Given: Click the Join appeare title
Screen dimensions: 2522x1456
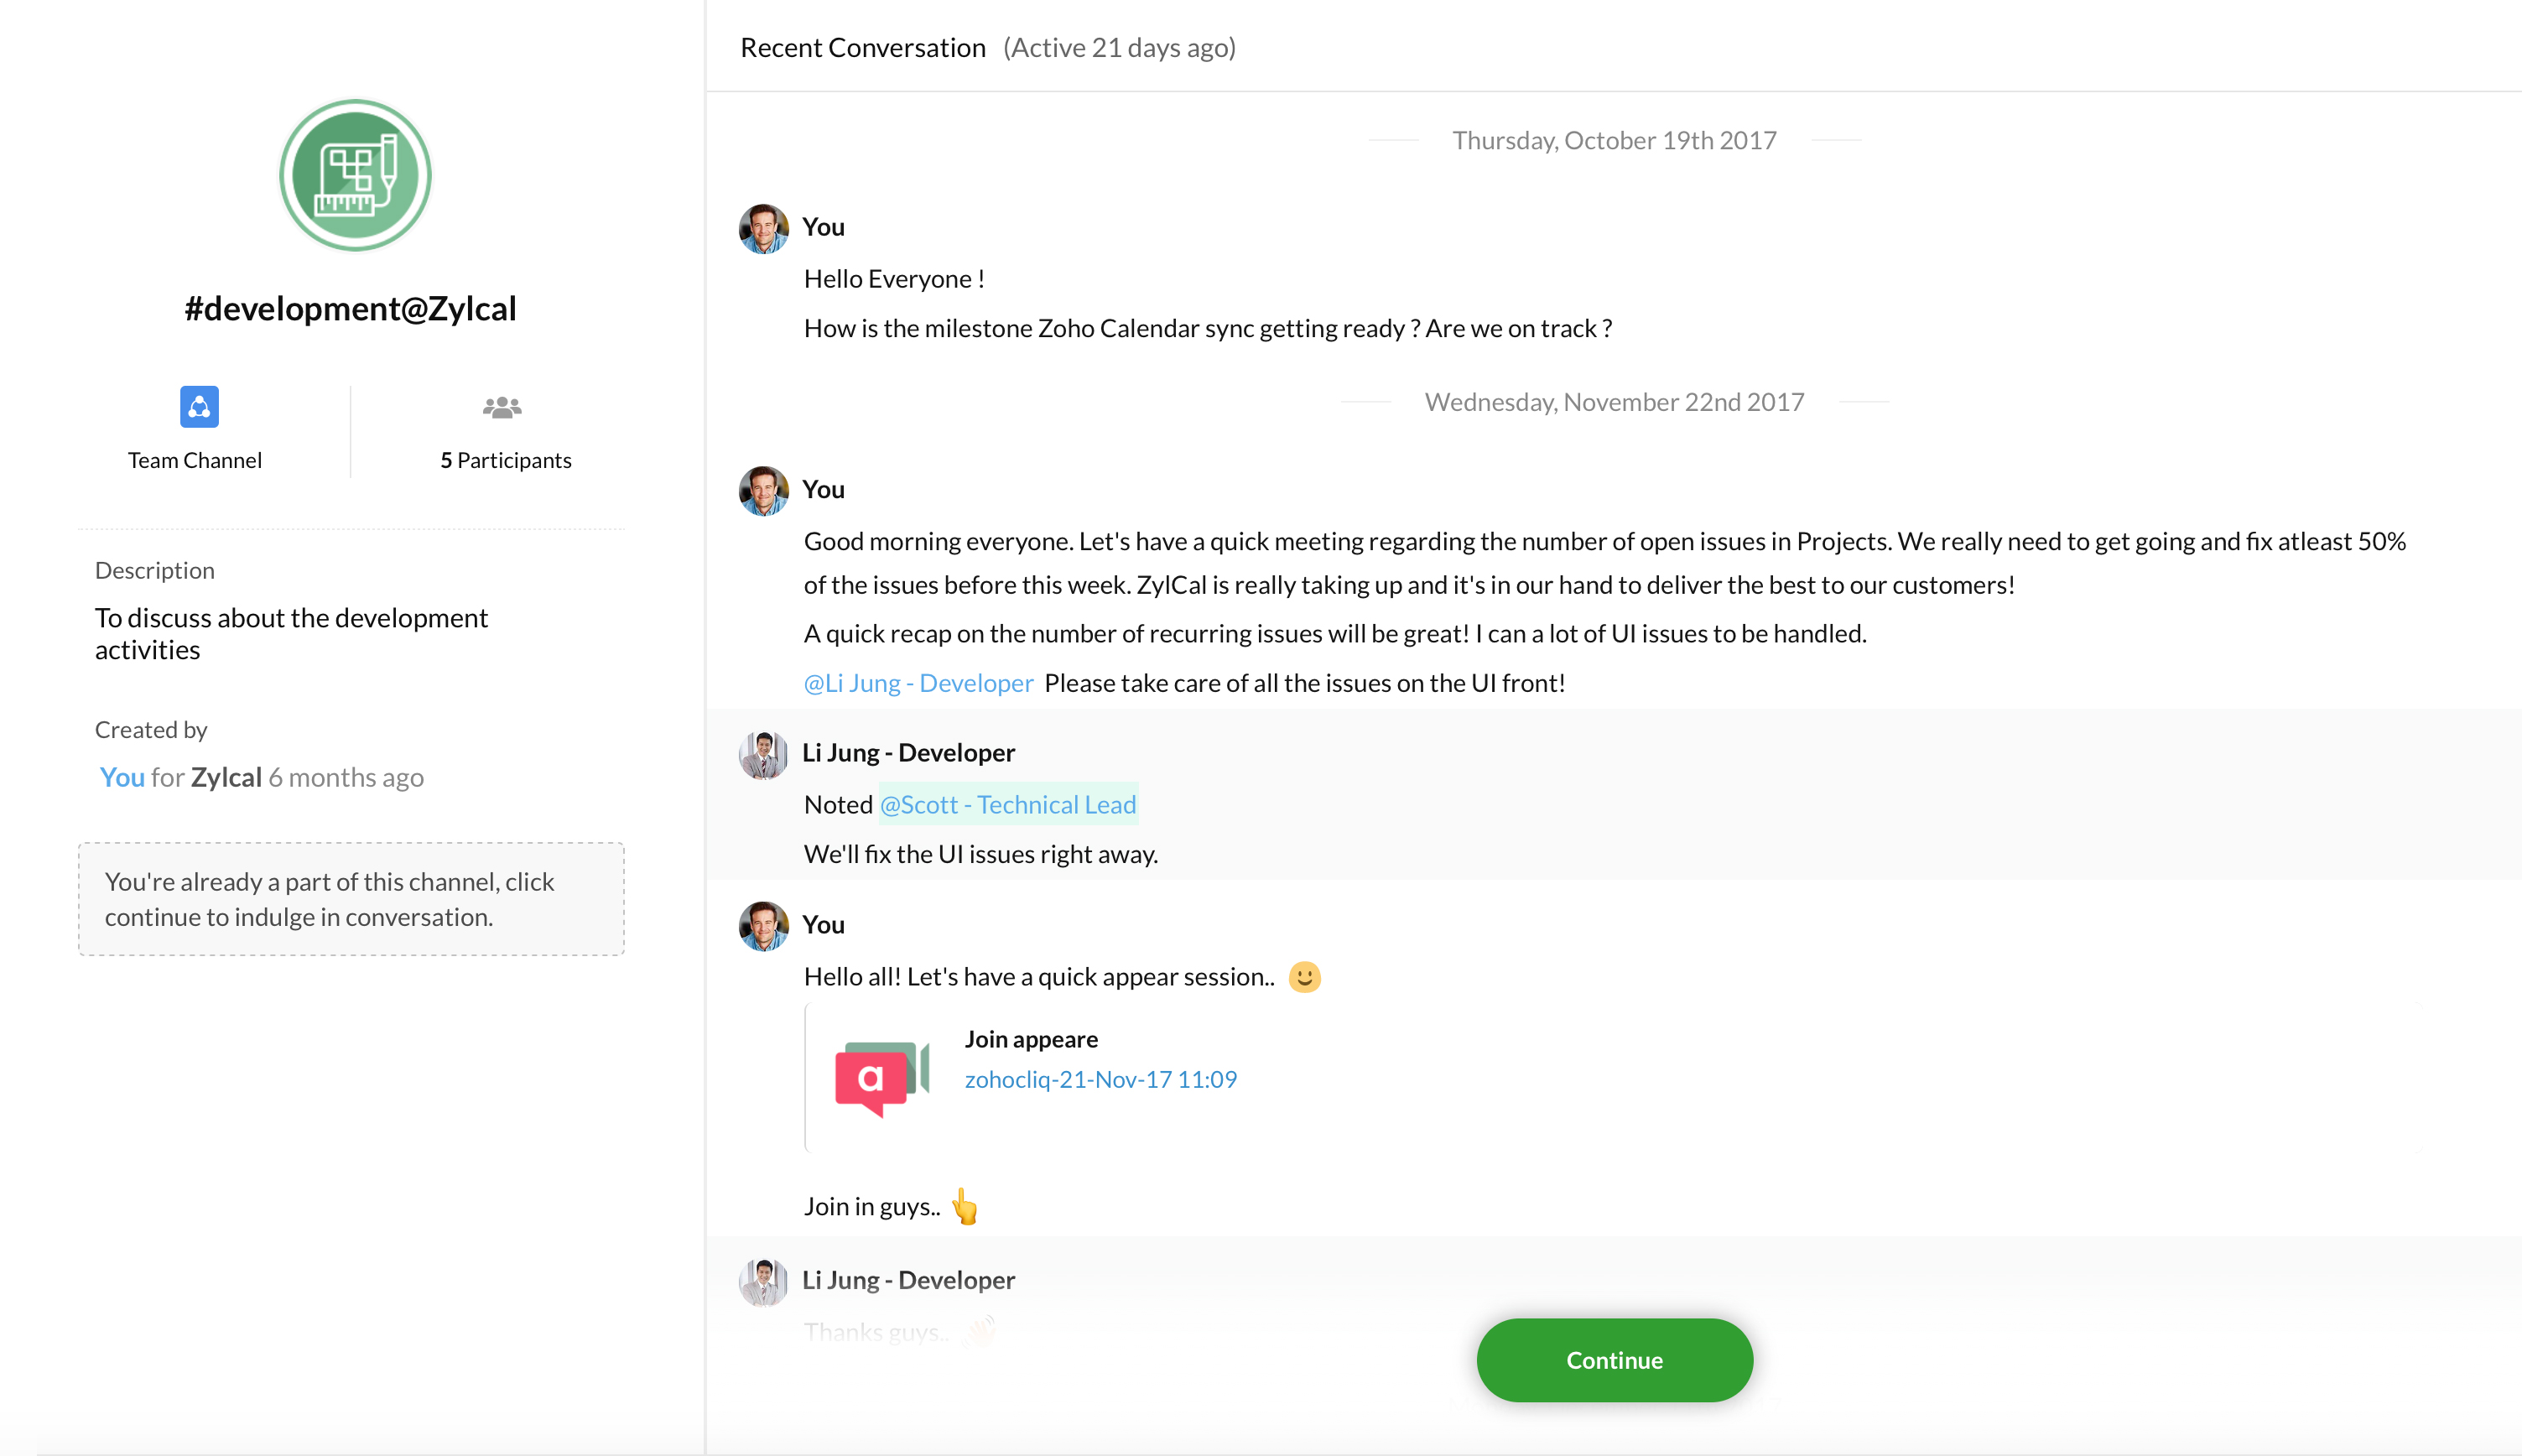Looking at the screenshot, I should 1031,1039.
